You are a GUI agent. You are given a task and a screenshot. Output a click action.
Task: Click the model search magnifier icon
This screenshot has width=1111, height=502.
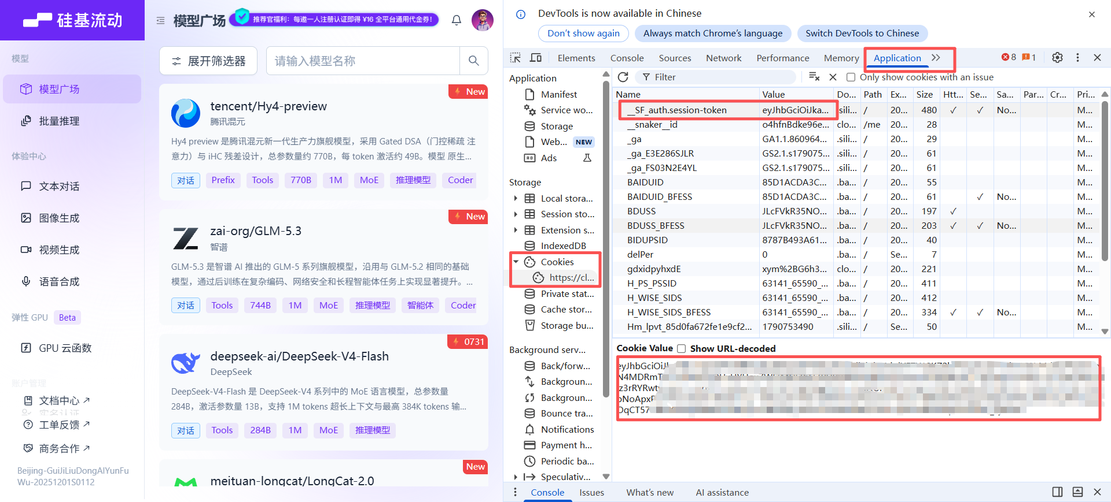click(473, 61)
